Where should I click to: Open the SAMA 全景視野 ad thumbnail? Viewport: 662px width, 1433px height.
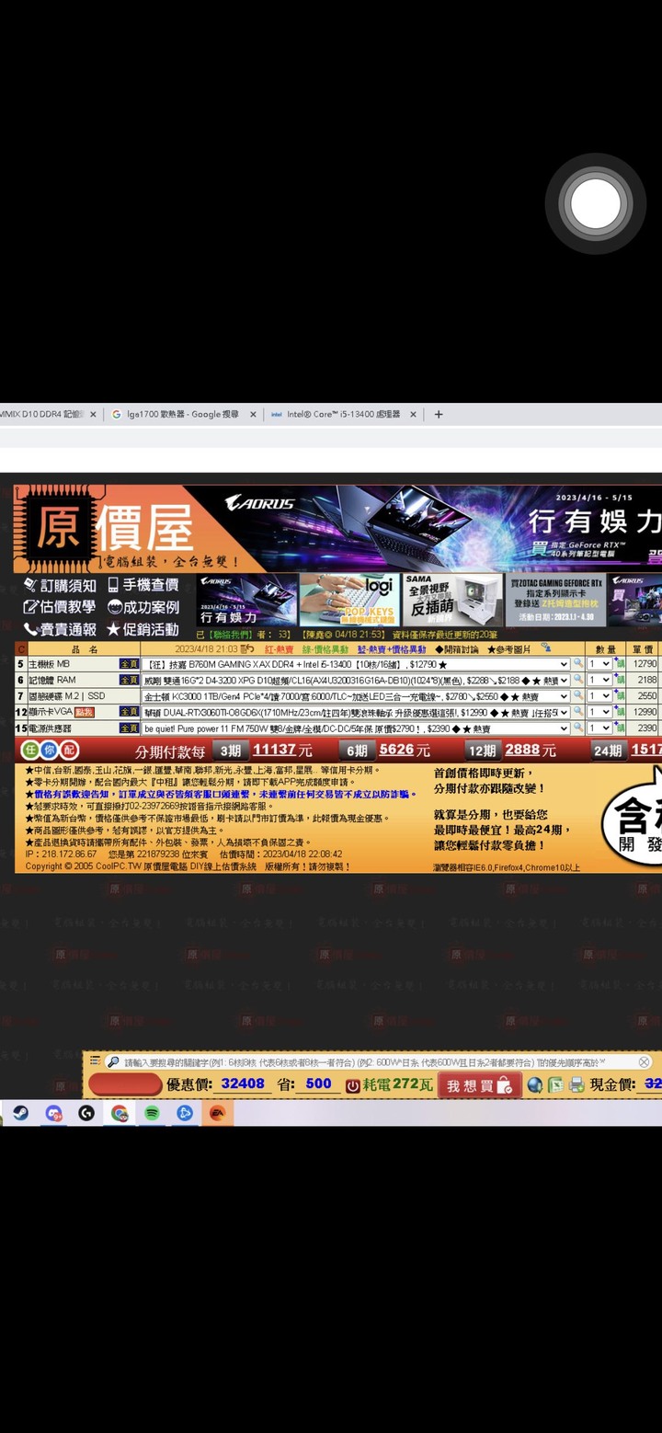coord(451,600)
